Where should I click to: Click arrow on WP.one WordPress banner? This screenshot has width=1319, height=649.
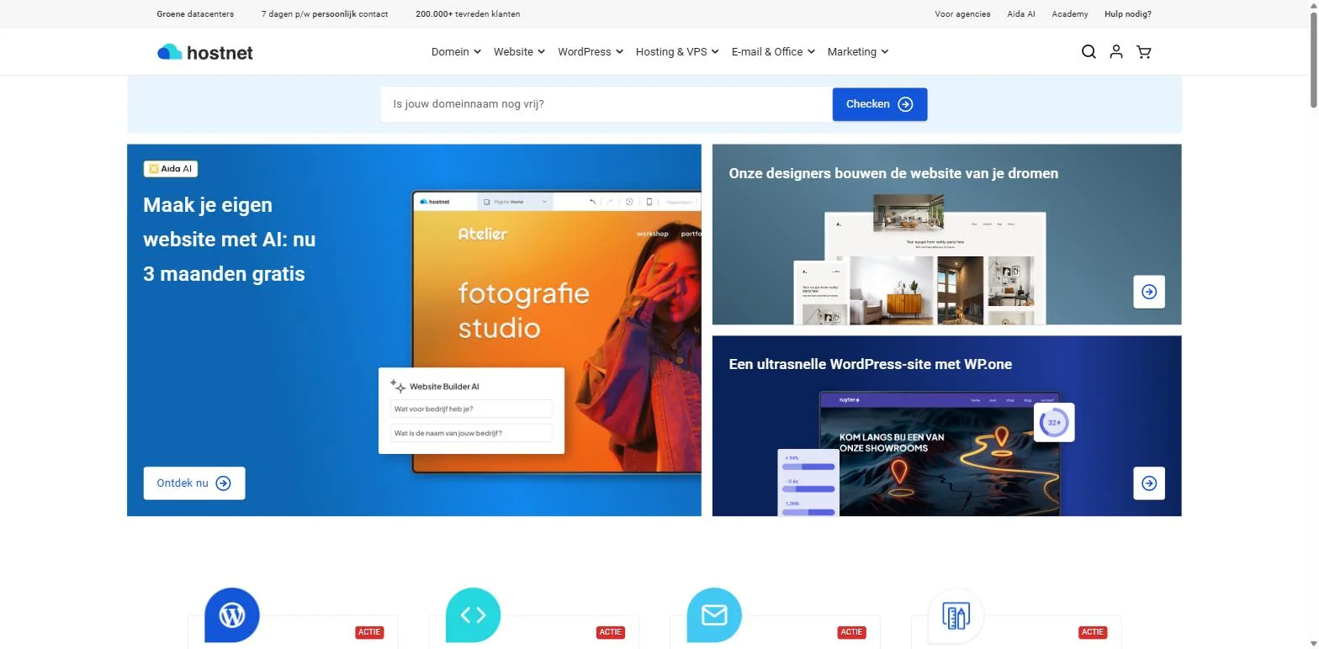click(x=1149, y=483)
